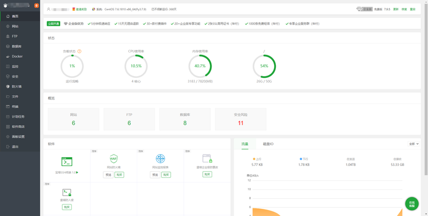Screen dimensions: 428x216
Task: Click 购买 buy under enterprise tamper-proof
Action: pos(207,174)
